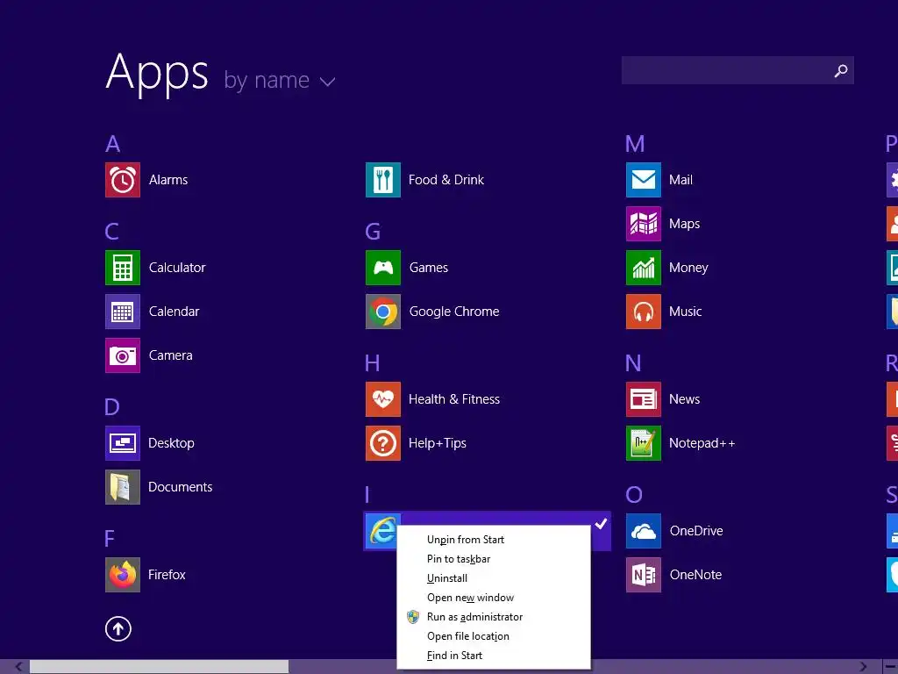Image resolution: width=898 pixels, height=674 pixels.
Task: Click the letter O group header
Action: click(634, 495)
